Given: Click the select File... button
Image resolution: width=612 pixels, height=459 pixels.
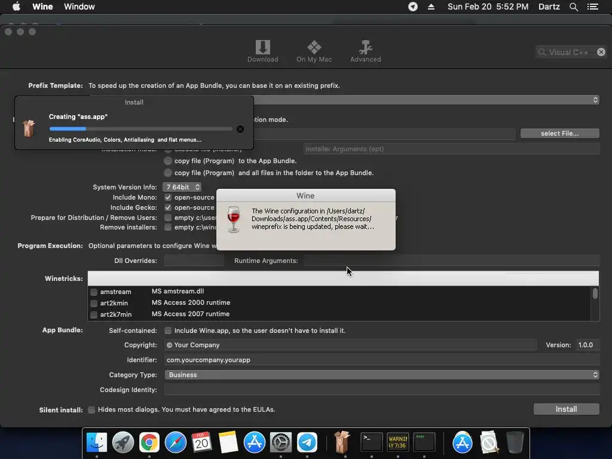Looking at the screenshot, I should click(x=559, y=133).
